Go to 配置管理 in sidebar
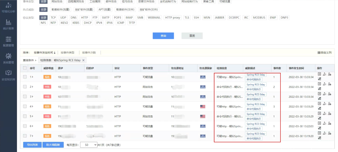Screen dimensions: 338x152 point(8,41)
